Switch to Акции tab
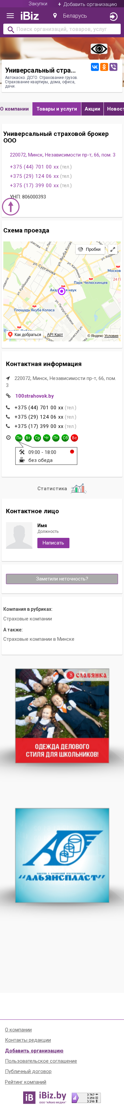 click(92, 109)
